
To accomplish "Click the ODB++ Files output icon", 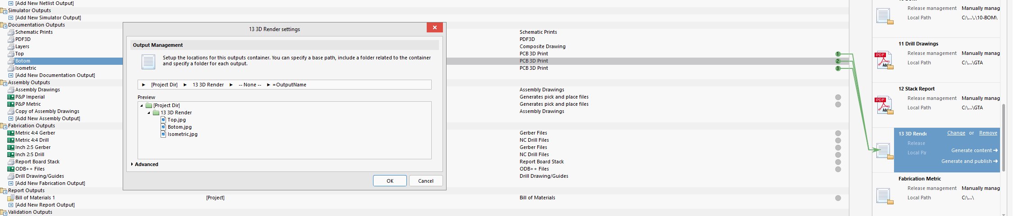I will (11, 169).
